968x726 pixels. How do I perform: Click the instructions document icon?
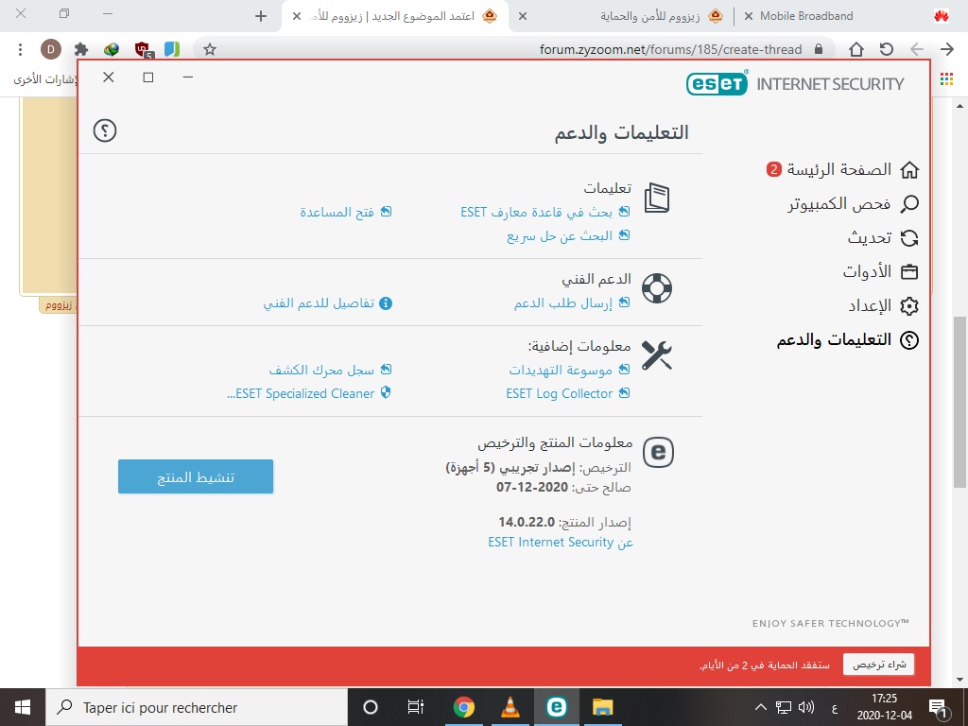(x=657, y=199)
